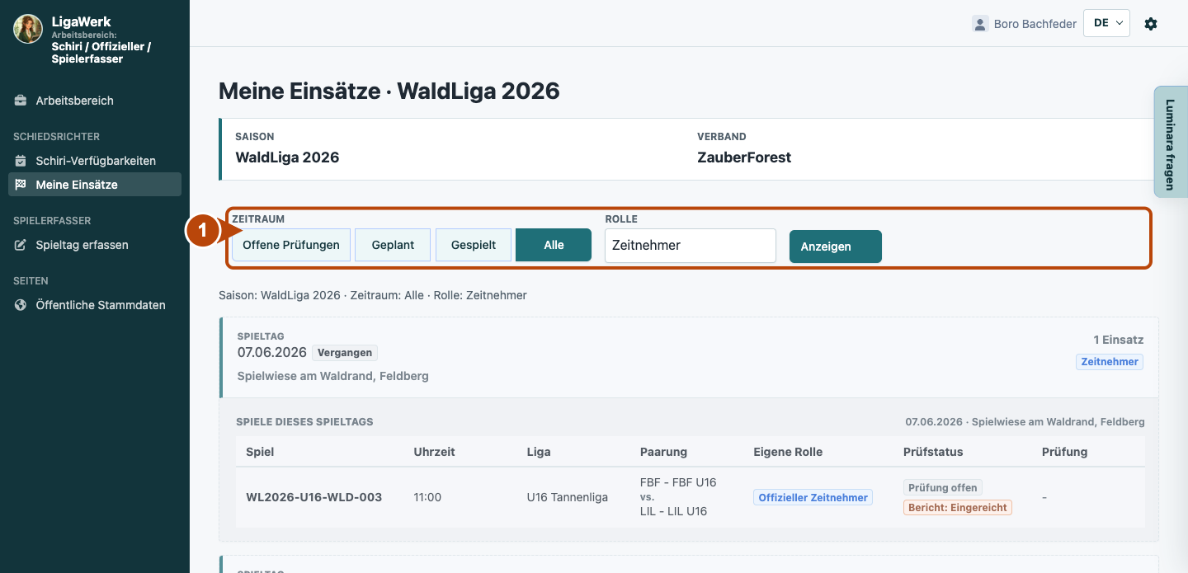Click the Meine Einsätze flag icon
The image size is (1188, 573).
pos(21,185)
